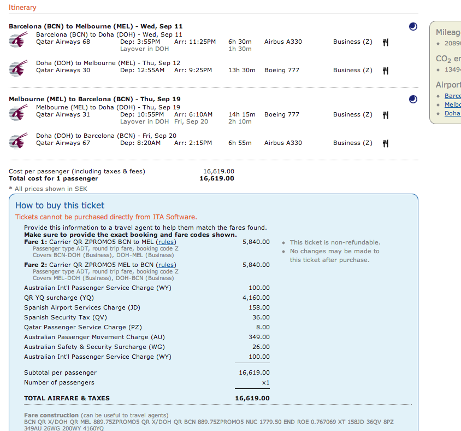Viewport: 461px width, 431px height.
Task: Click 'Qatar Airways 68' flight number
Action: coord(63,42)
